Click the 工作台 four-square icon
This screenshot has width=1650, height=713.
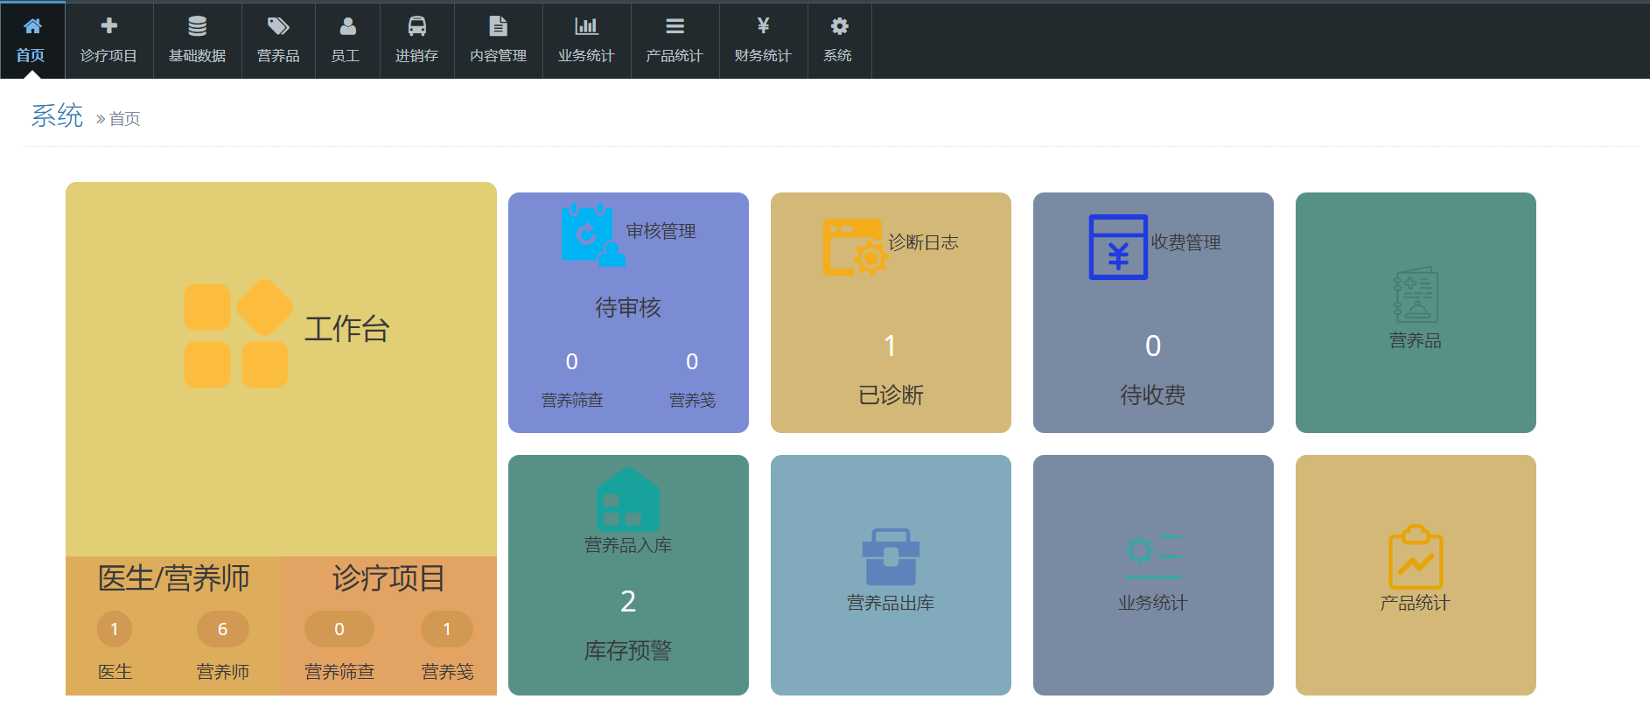[238, 333]
